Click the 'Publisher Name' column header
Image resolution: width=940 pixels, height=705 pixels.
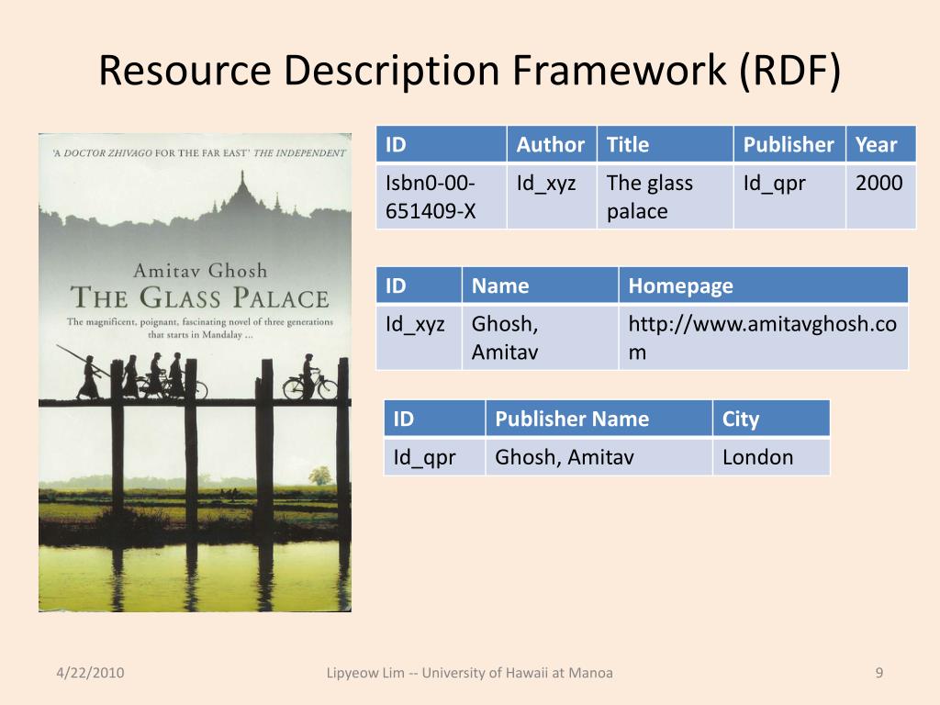(599, 419)
